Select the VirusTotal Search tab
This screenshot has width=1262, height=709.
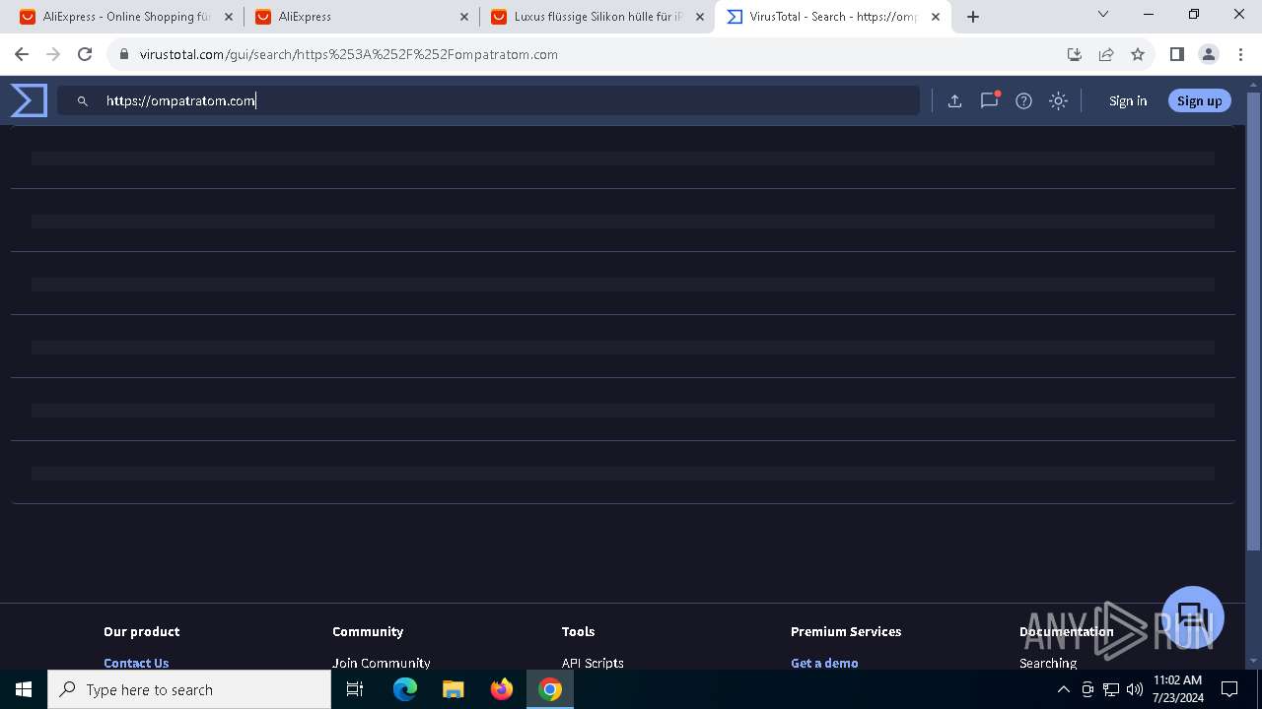[833, 17]
